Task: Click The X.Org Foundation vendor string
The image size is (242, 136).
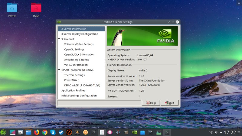Action: click(152, 80)
